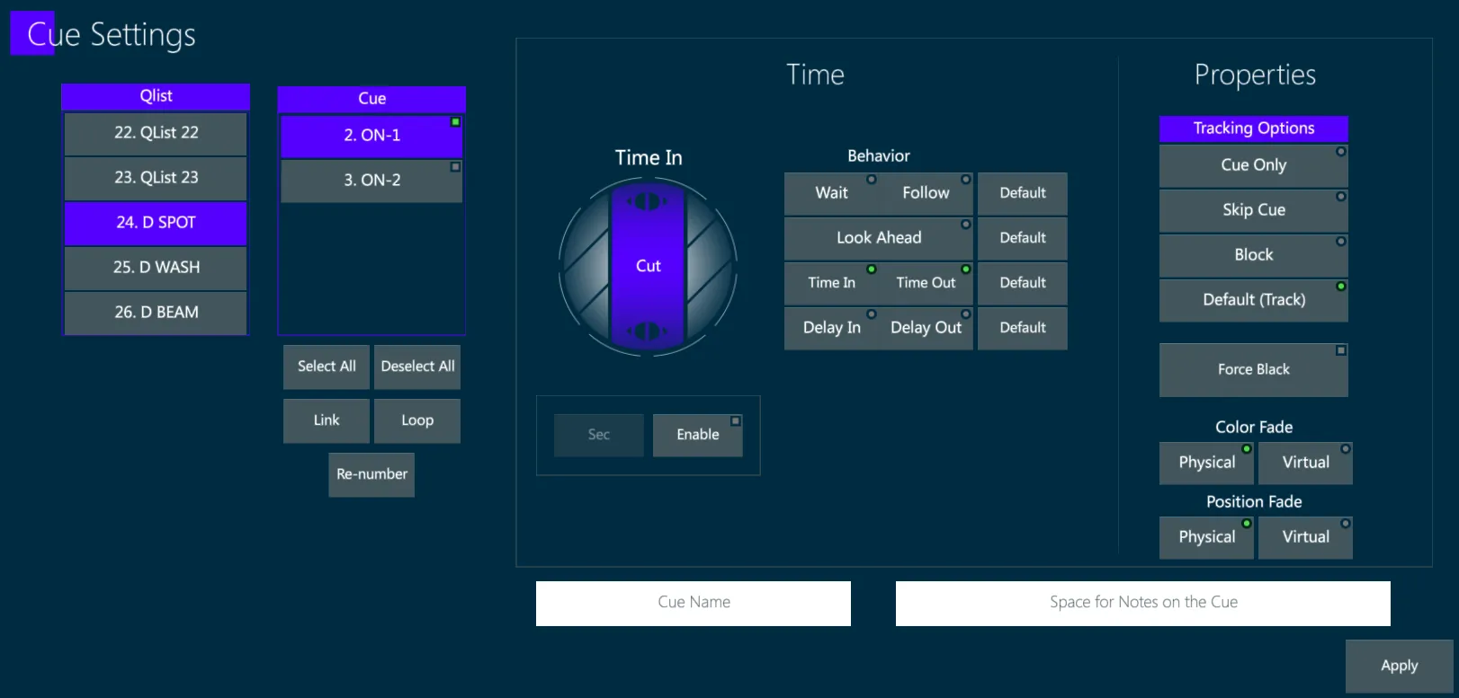Click Default beside Look Ahead
The width and height of the screenshot is (1459, 698).
pyautogui.click(x=1022, y=238)
